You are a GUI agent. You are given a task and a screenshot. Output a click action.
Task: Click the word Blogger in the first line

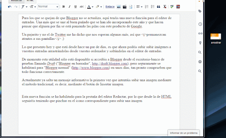tap(72, 18)
